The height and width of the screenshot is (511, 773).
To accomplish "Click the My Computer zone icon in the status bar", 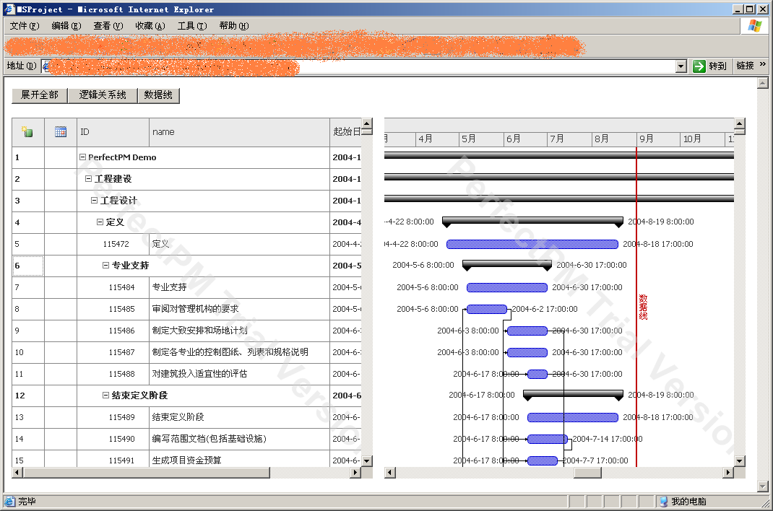I will tap(664, 501).
